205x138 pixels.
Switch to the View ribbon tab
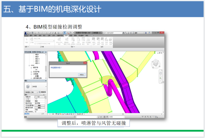point(71,35)
